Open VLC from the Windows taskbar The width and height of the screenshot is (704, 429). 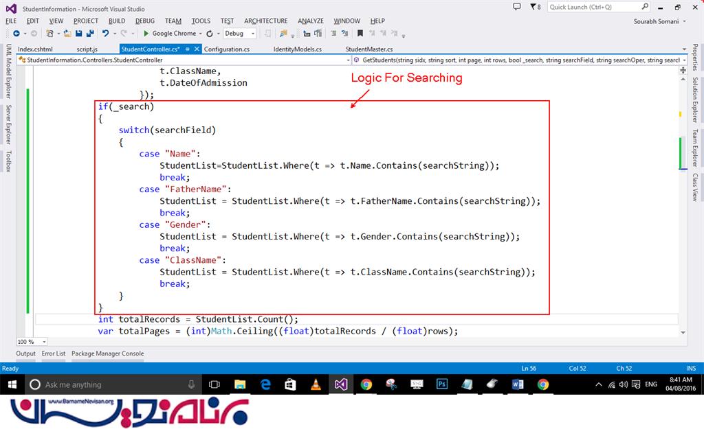click(x=316, y=384)
